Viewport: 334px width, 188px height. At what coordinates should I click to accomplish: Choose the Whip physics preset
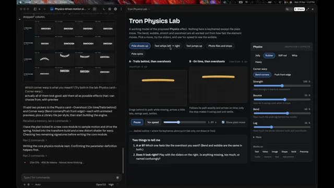pos(294,55)
